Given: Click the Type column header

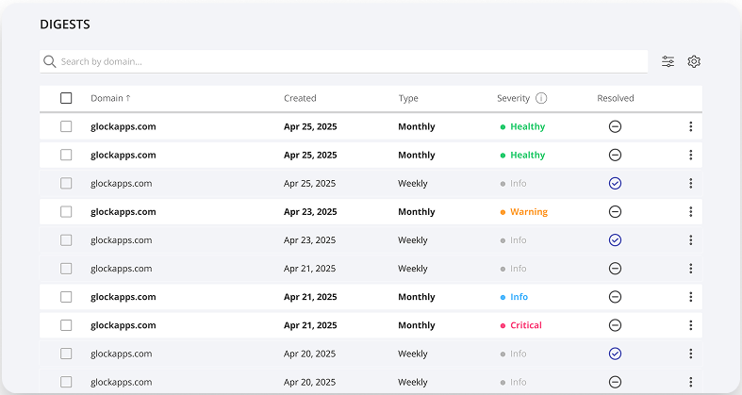Looking at the screenshot, I should point(407,98).
